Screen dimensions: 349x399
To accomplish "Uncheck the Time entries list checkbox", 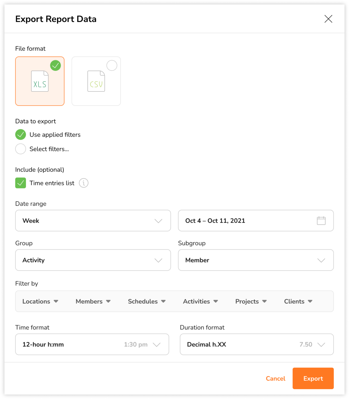I will point(20,183).
